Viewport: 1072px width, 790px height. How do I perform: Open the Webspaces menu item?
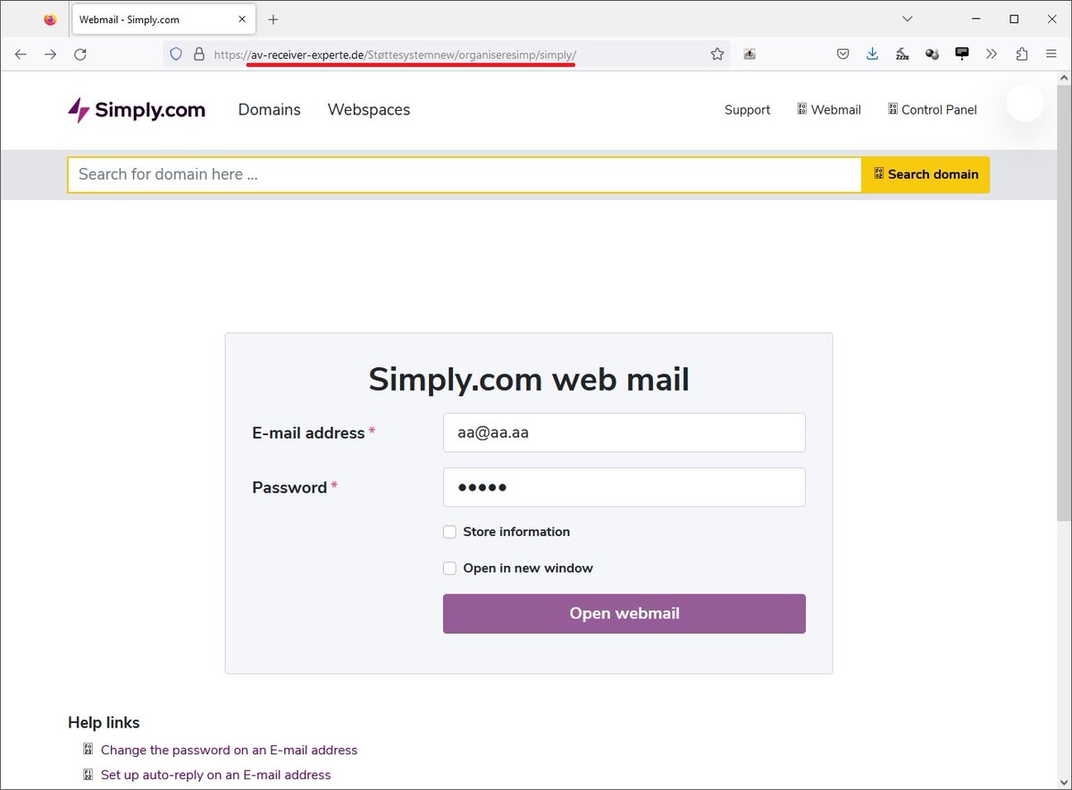(369, 110)
